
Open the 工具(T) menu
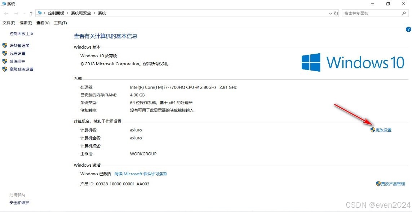pos(61,23)
